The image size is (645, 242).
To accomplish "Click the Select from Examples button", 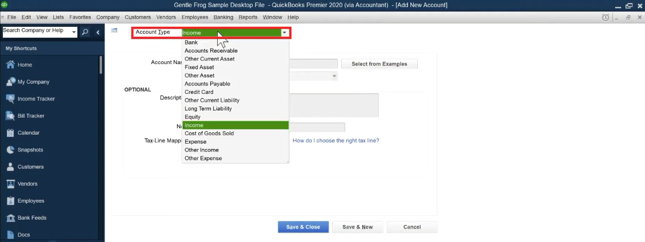I will coord(379,64).
